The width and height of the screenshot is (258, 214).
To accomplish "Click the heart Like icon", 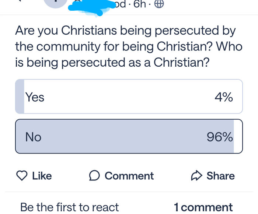I will pyautogui.click(x=22, y=176).
